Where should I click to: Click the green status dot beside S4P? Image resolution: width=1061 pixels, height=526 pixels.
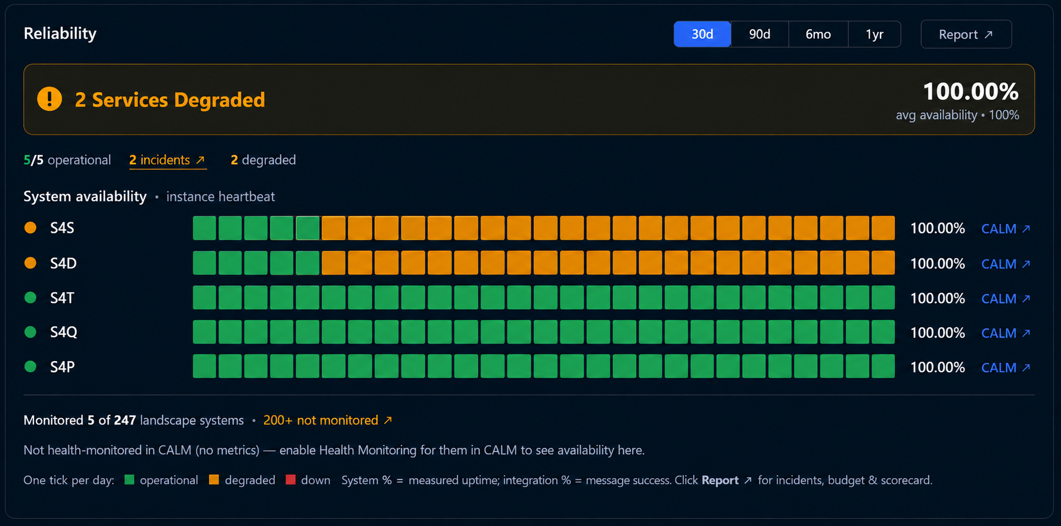point(30,366)
